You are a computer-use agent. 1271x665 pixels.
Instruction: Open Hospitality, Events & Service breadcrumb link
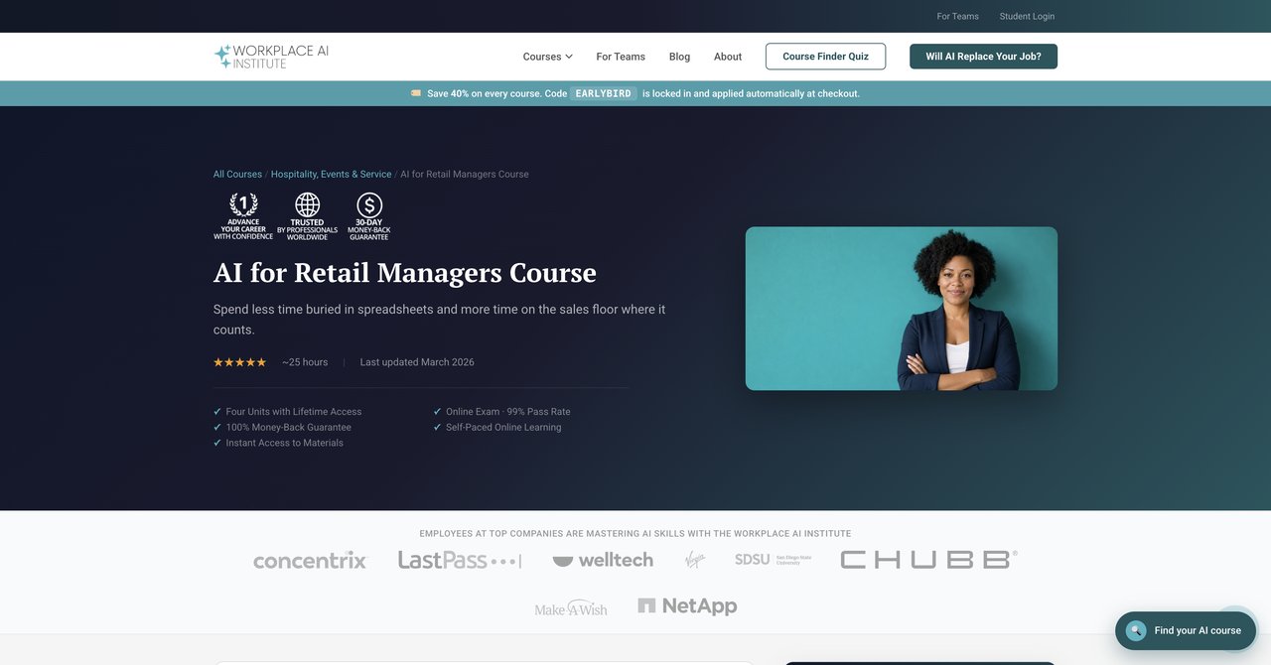[331, 175]
